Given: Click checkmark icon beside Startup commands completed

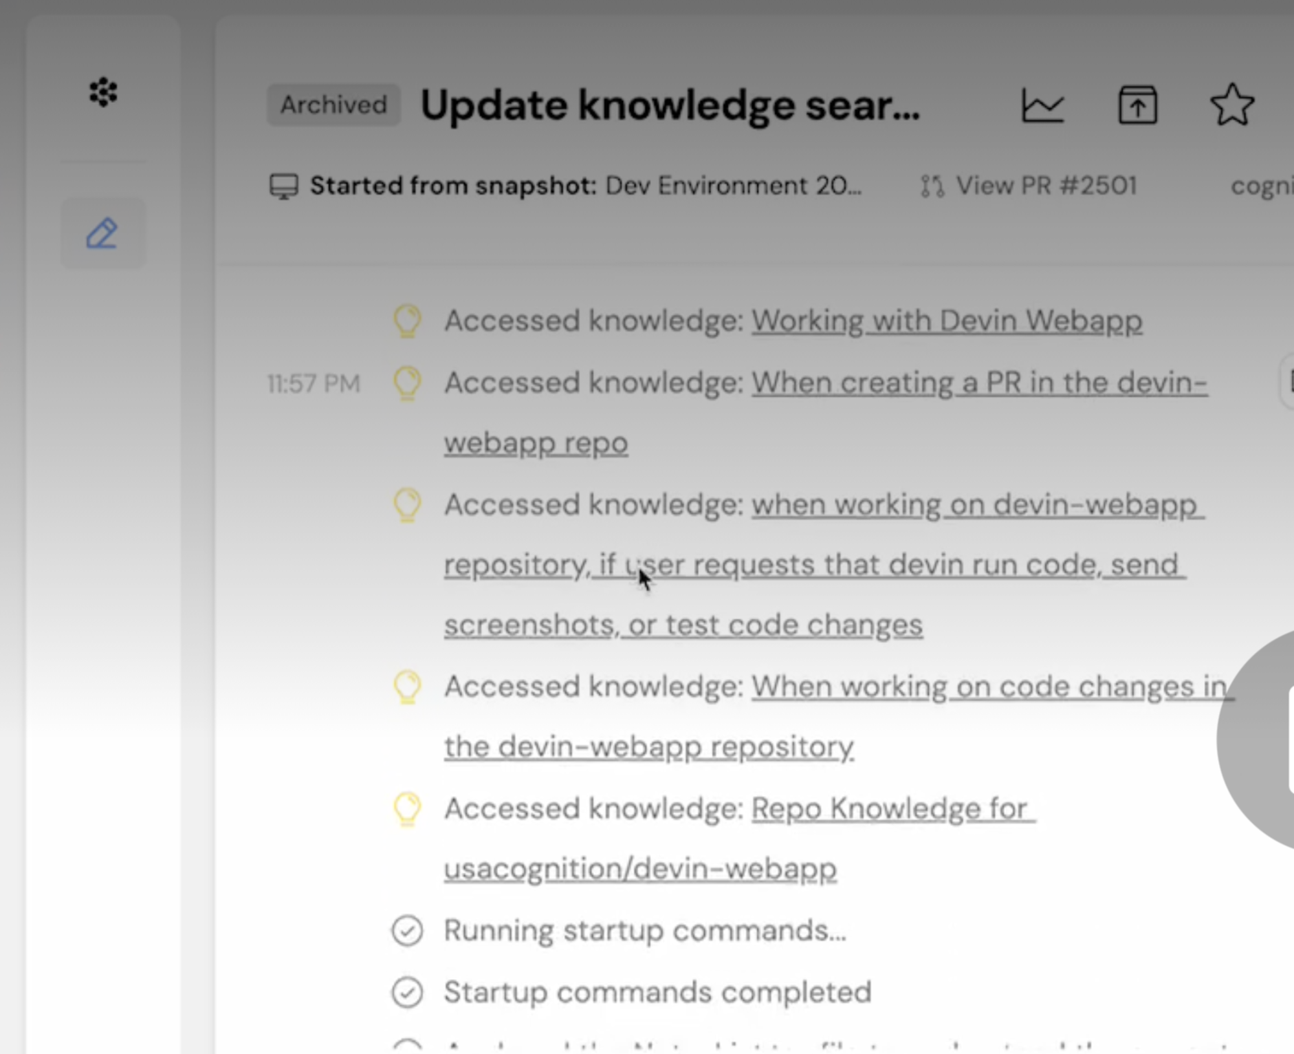Looking at the screenshot, I should tap(408, 993).
